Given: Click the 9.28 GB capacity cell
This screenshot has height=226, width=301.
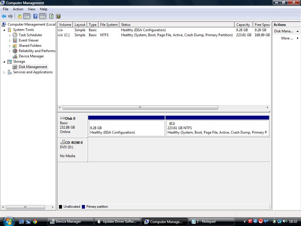Looking at the screenshot, I should [x=242, y=30].
